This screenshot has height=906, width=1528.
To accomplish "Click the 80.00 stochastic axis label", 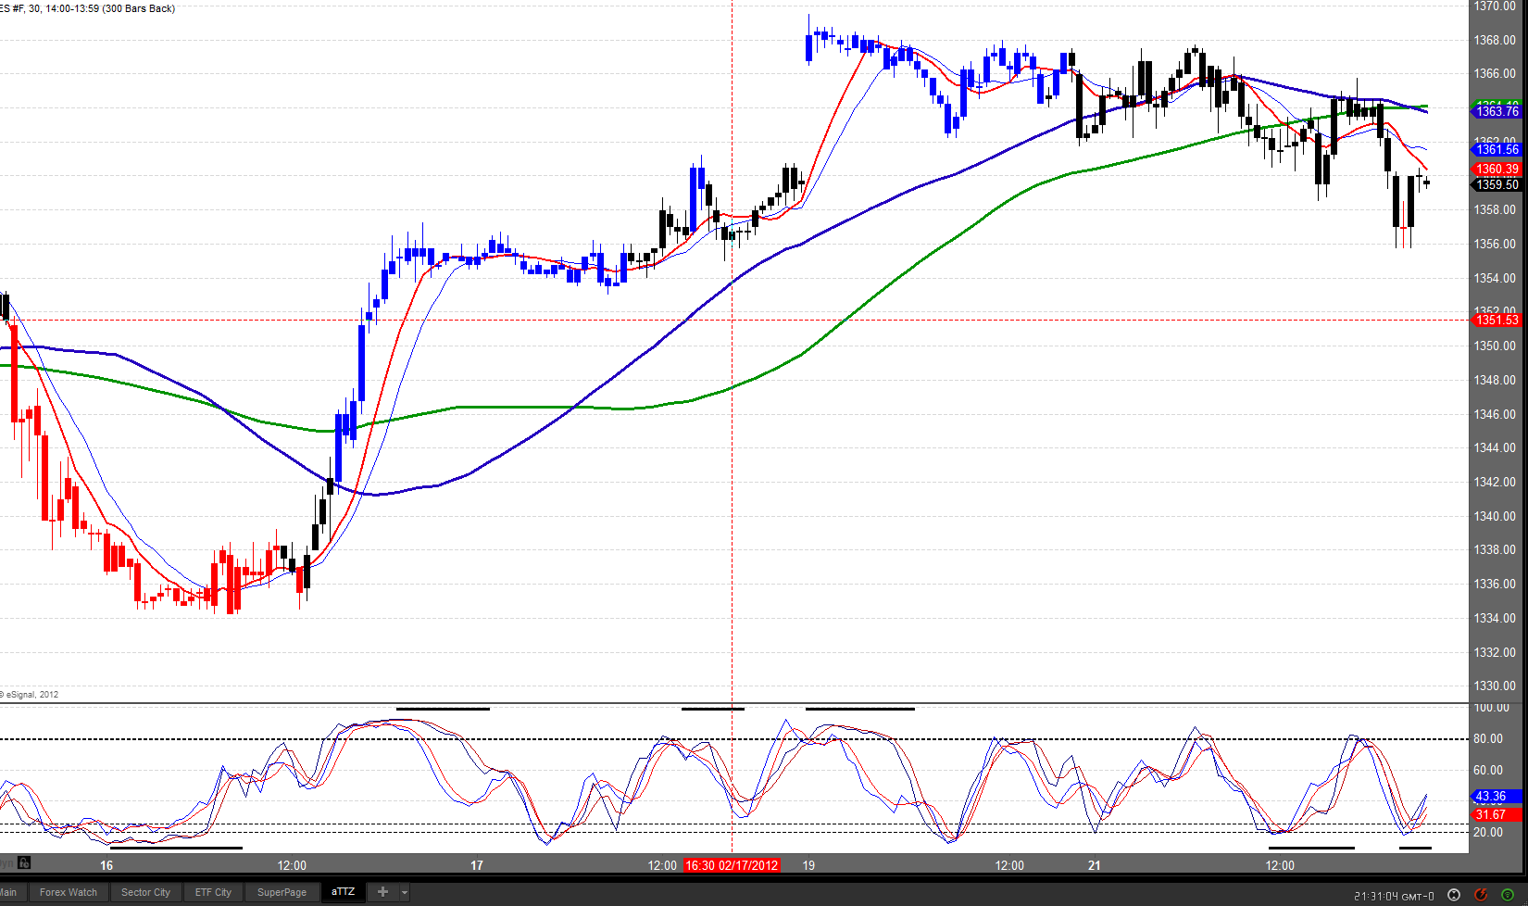I will tap(1488, 738).
